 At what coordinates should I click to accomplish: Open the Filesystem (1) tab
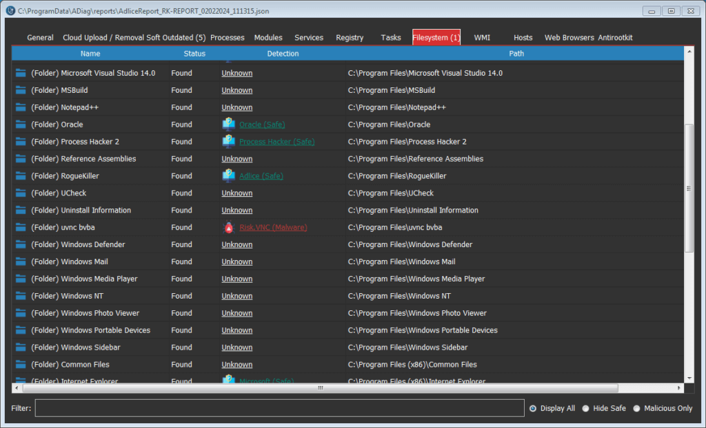pyautogui.click(x=436, y=38)
